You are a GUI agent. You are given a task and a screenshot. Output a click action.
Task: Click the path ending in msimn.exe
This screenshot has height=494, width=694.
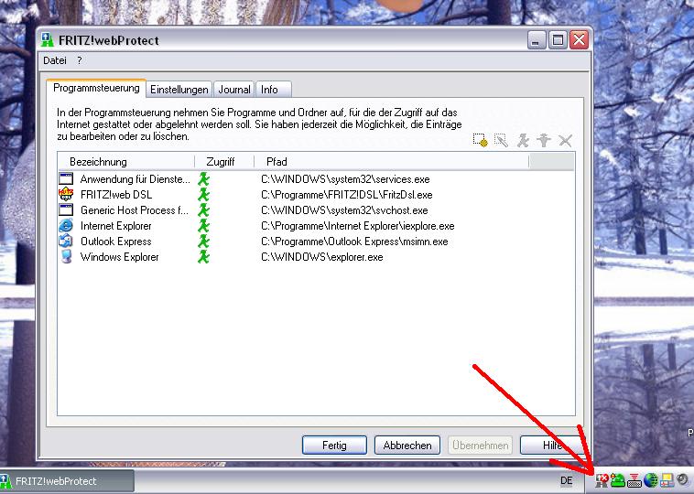354,242
